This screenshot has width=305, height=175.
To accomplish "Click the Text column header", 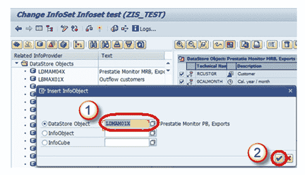I will click(132, 56).
